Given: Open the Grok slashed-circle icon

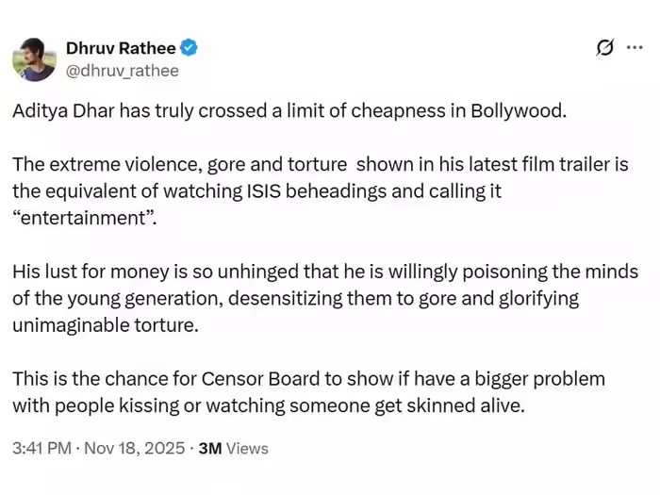Looking at the screenshot, I should tap(605, 48).
